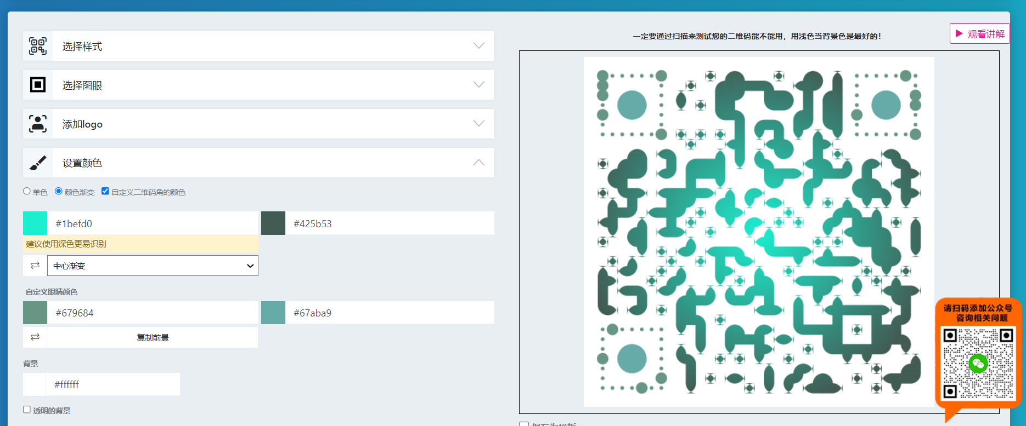The image size is (1026, 426).
Task: Click the #ffffff background input field
Action: pos(113,384)
